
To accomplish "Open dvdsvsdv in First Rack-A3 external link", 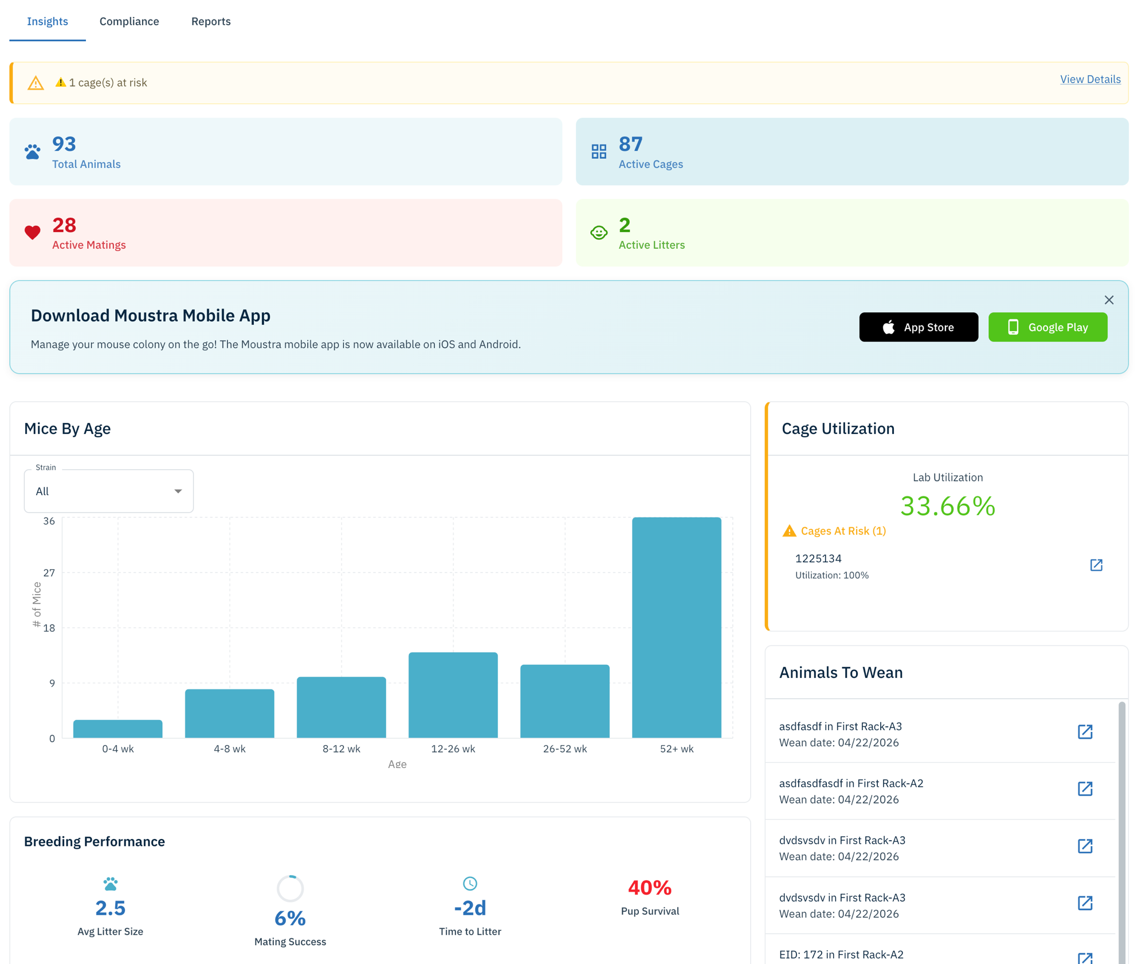I will (x=1085, y=846).
